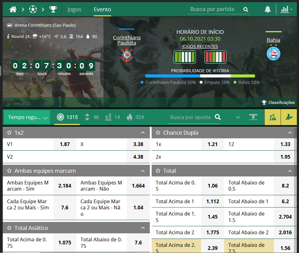Click Bahia recent form bars

pyautogui.click(x=216, y=57)
